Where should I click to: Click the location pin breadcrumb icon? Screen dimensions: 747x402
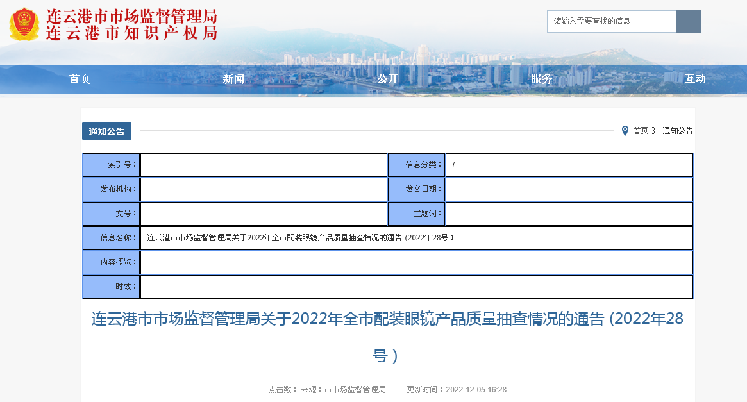[x=625, y=131]
